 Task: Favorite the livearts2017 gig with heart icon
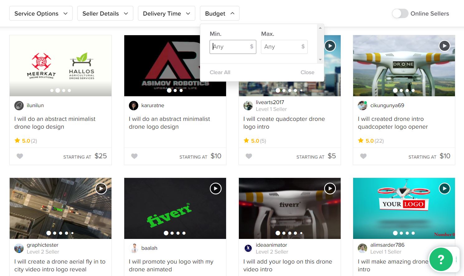click(x=249, y=156)
